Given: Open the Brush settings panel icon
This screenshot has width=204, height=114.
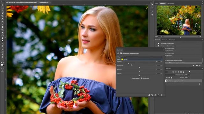Looking at the screenshot, I should [x=152, y=4].
